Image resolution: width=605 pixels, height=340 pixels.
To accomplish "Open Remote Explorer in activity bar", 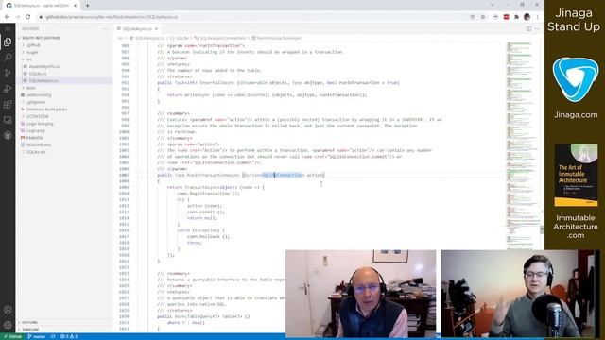I will point(8,120).
